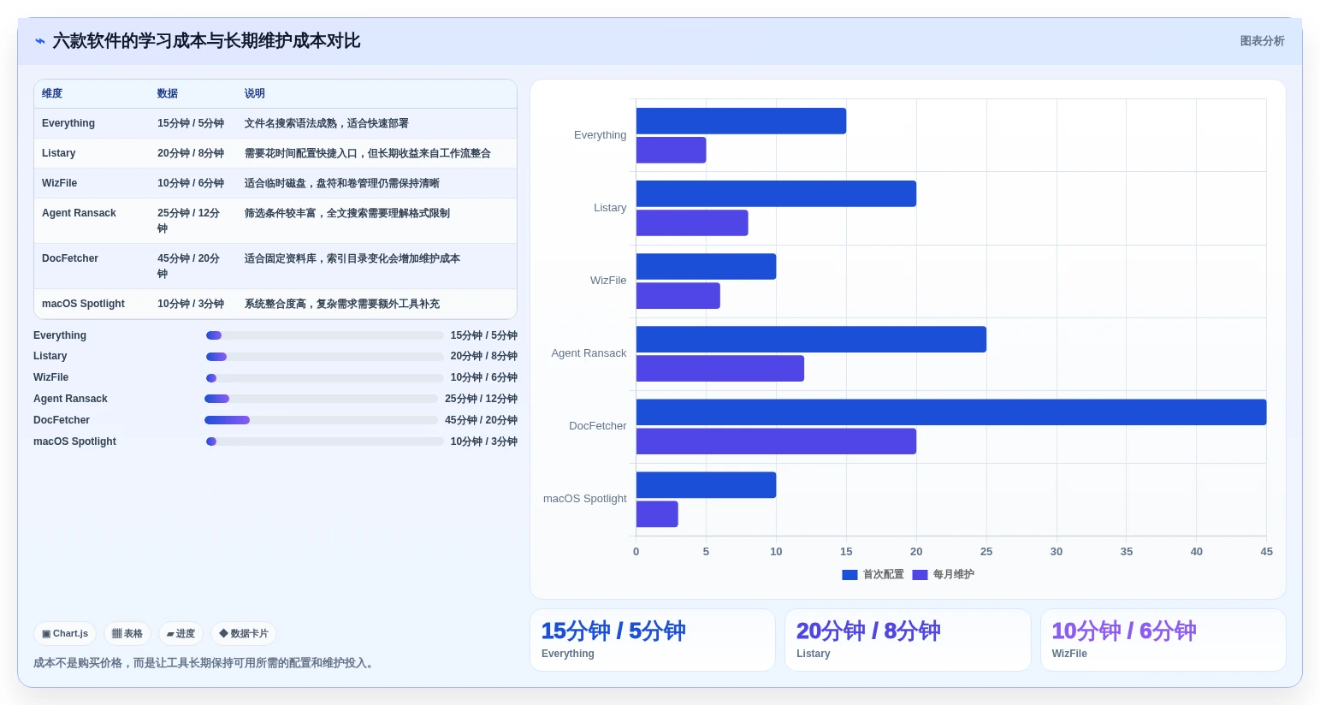Viewport: 1320px width, 705px height.
Task: Click the 说明 column header
Action: coord(255,93)
